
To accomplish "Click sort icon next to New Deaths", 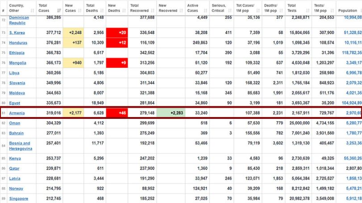I will click(x=124, y=11).
